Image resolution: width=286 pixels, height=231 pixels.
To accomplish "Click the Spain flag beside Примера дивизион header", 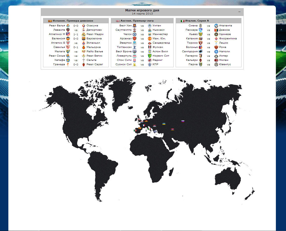I will click(50, 21).
